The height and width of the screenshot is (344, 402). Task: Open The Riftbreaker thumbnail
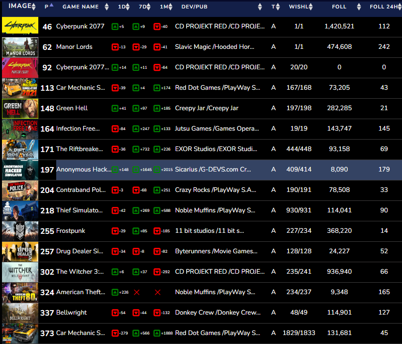click(20, 150)
